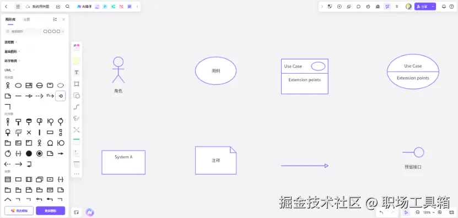Select the 预留接口 interface shape on canvas
Screen dimensions: 458x218
[x=413, y=159]
